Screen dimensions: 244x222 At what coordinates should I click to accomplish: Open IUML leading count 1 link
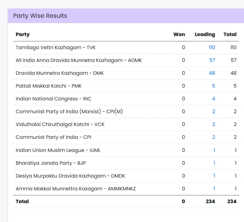(214, 150)
